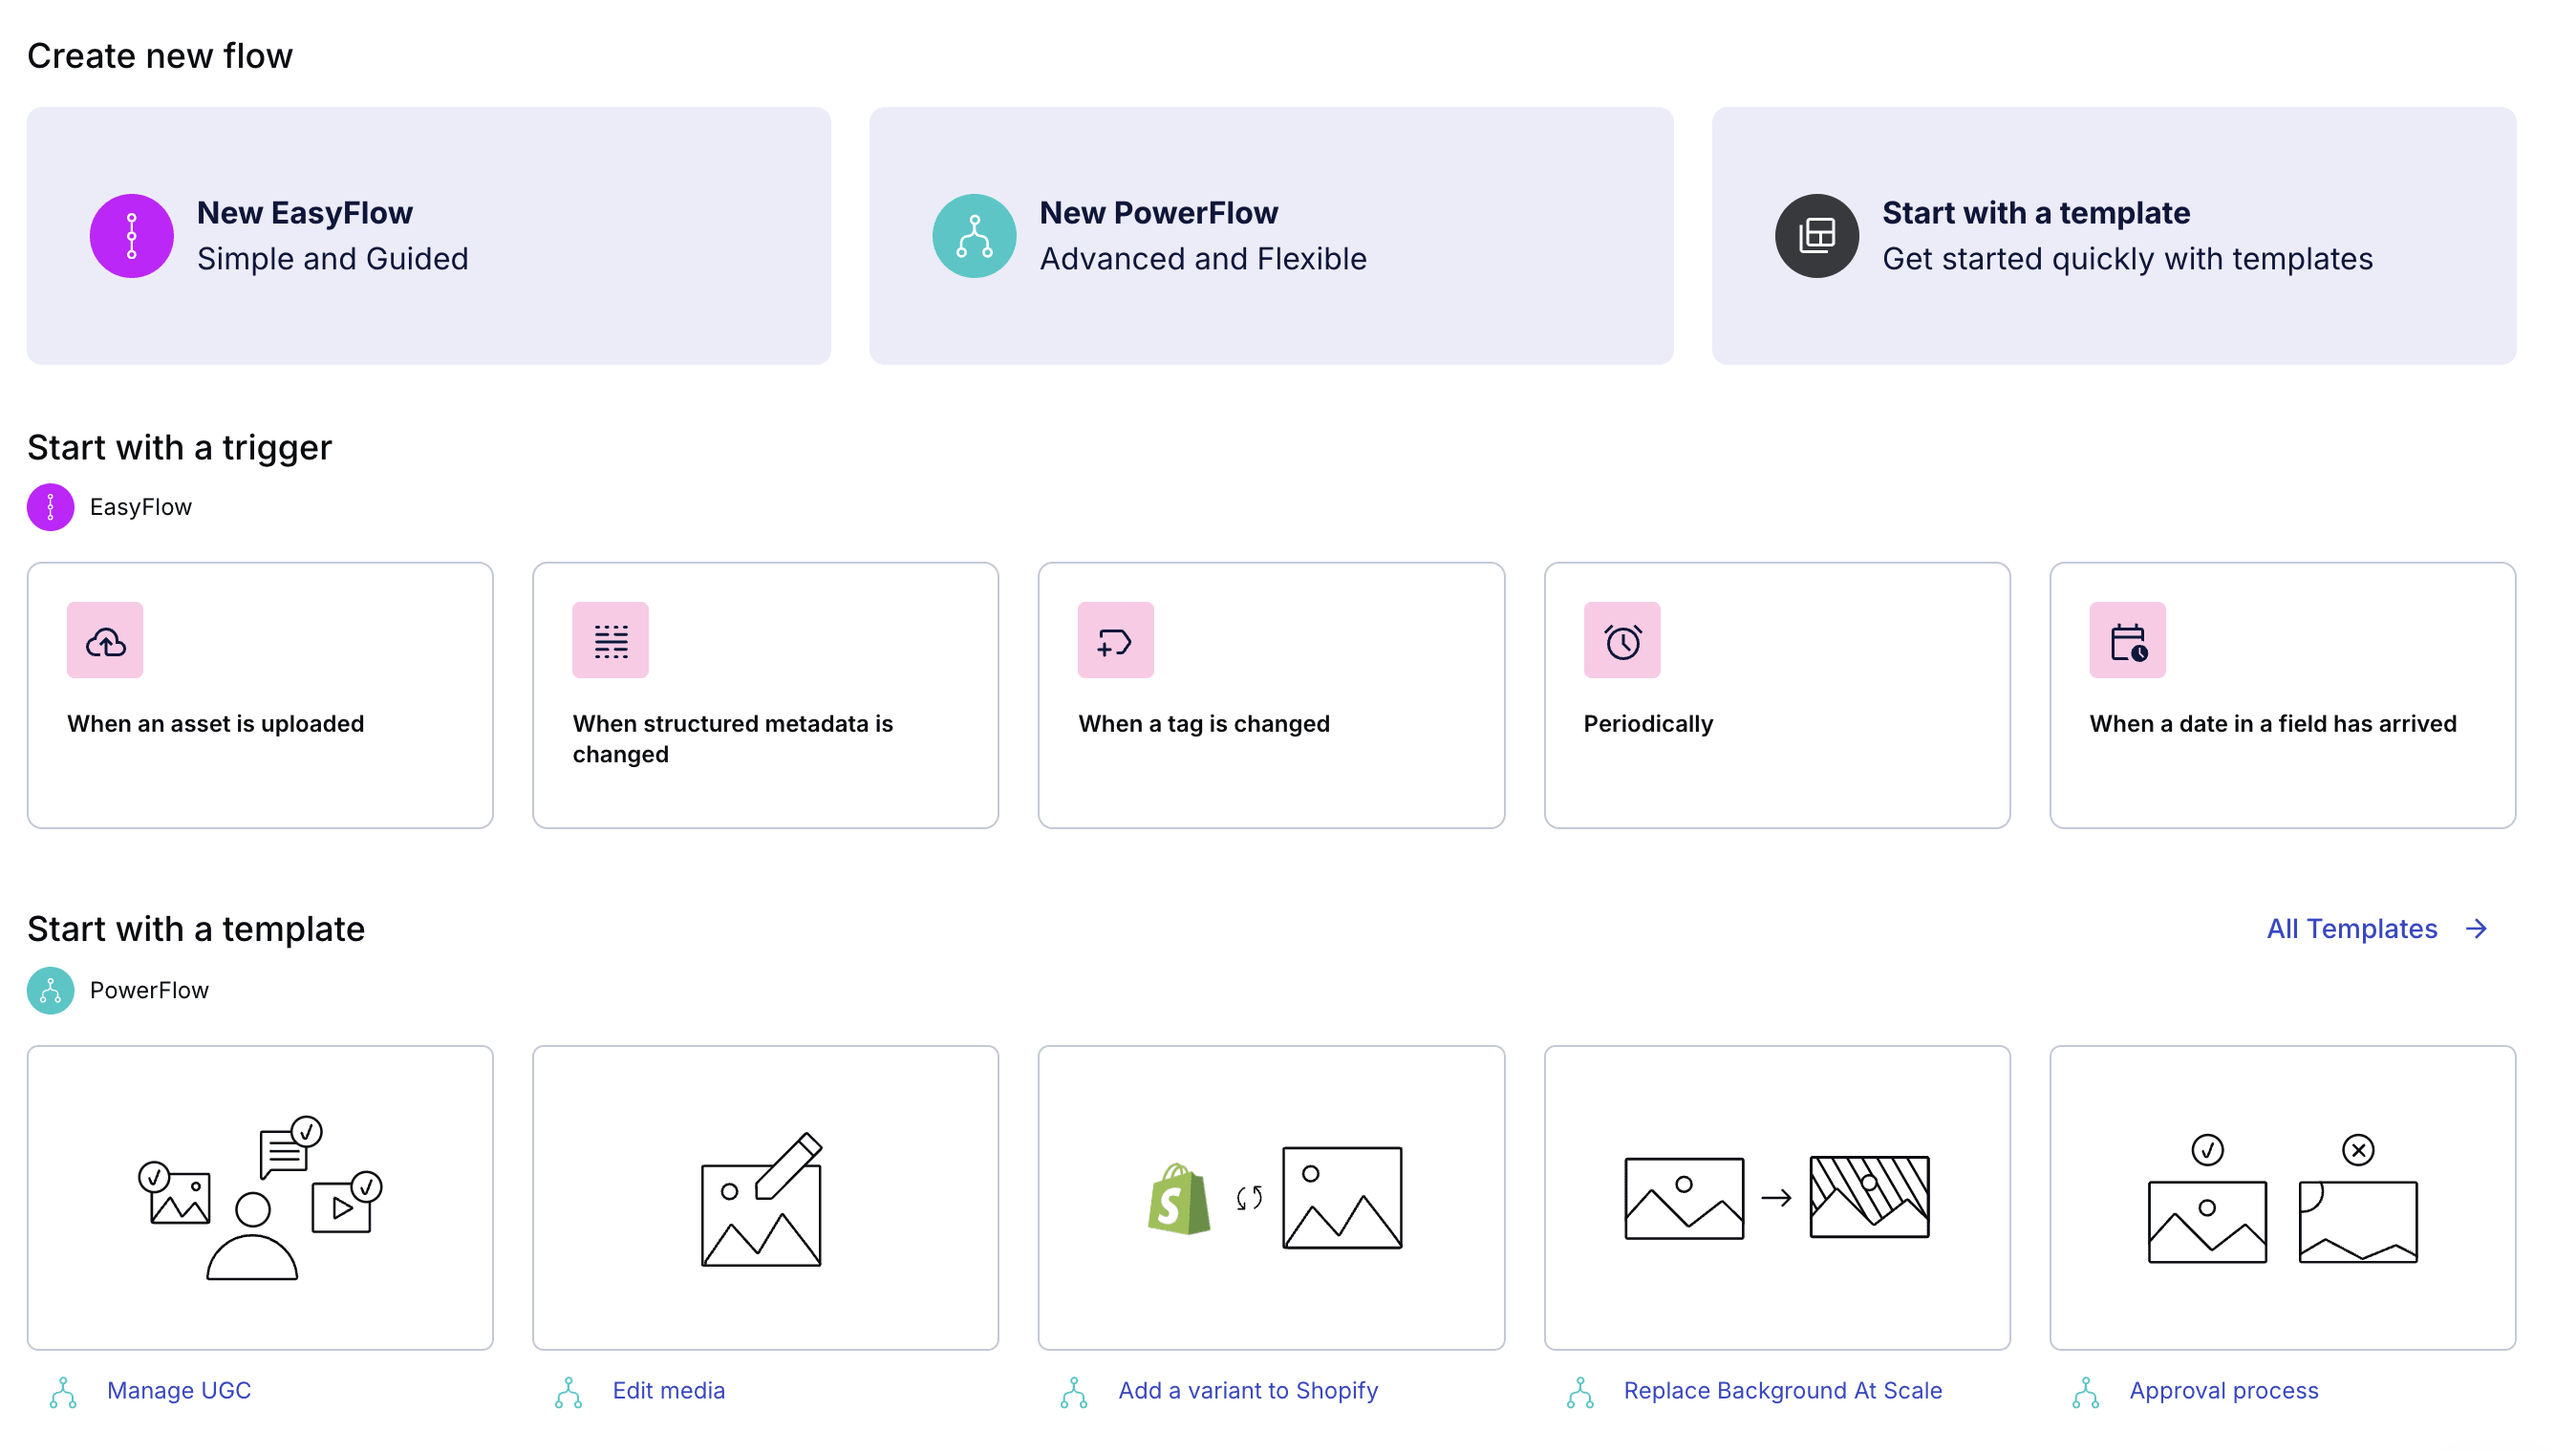The image size is (2555, 1452).
Task: Click the purple New EasyFlow icon
Action: (132, 235)
